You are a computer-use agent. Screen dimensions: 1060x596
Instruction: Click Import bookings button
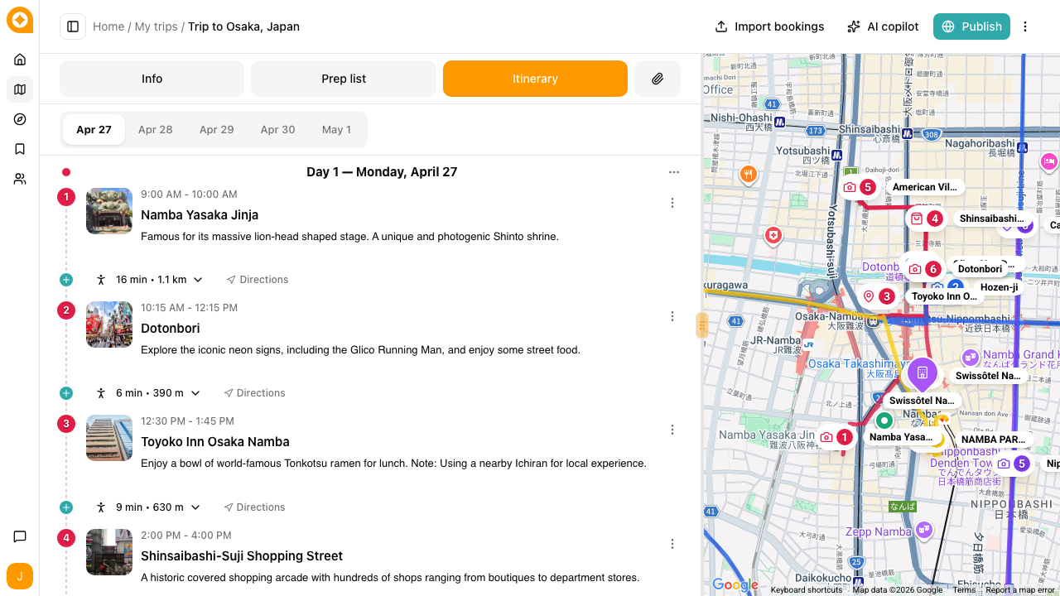(x=769, y=26)
